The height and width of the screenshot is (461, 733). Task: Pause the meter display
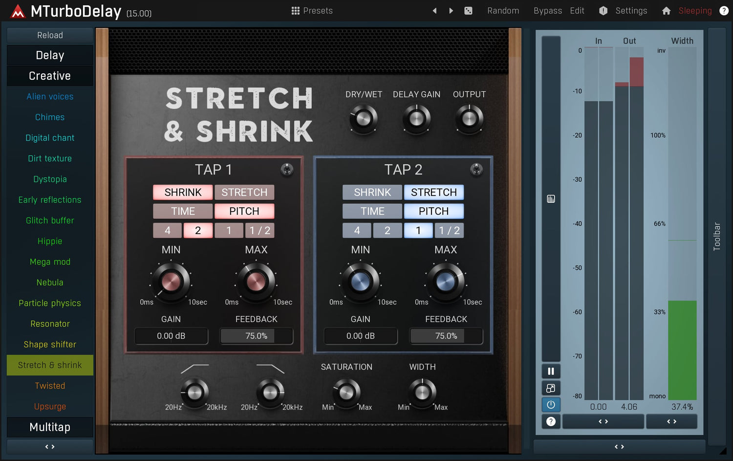point(551,372)
